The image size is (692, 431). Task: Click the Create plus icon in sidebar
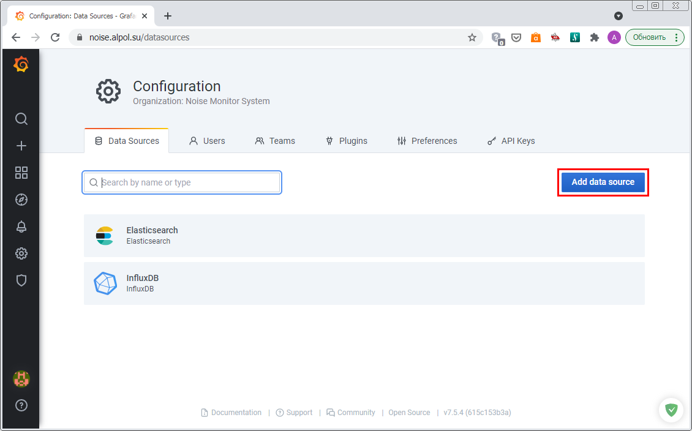(x=21, y=146)
